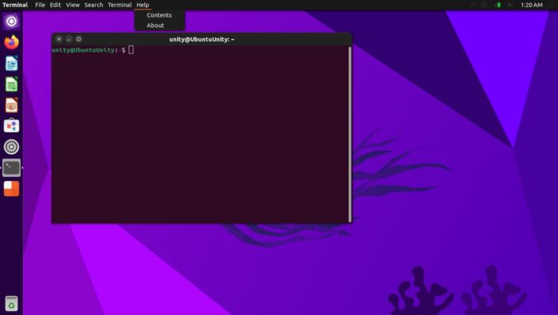
Task: Open LibreOffice Writer from the launcher
Action: click(11, 63)
